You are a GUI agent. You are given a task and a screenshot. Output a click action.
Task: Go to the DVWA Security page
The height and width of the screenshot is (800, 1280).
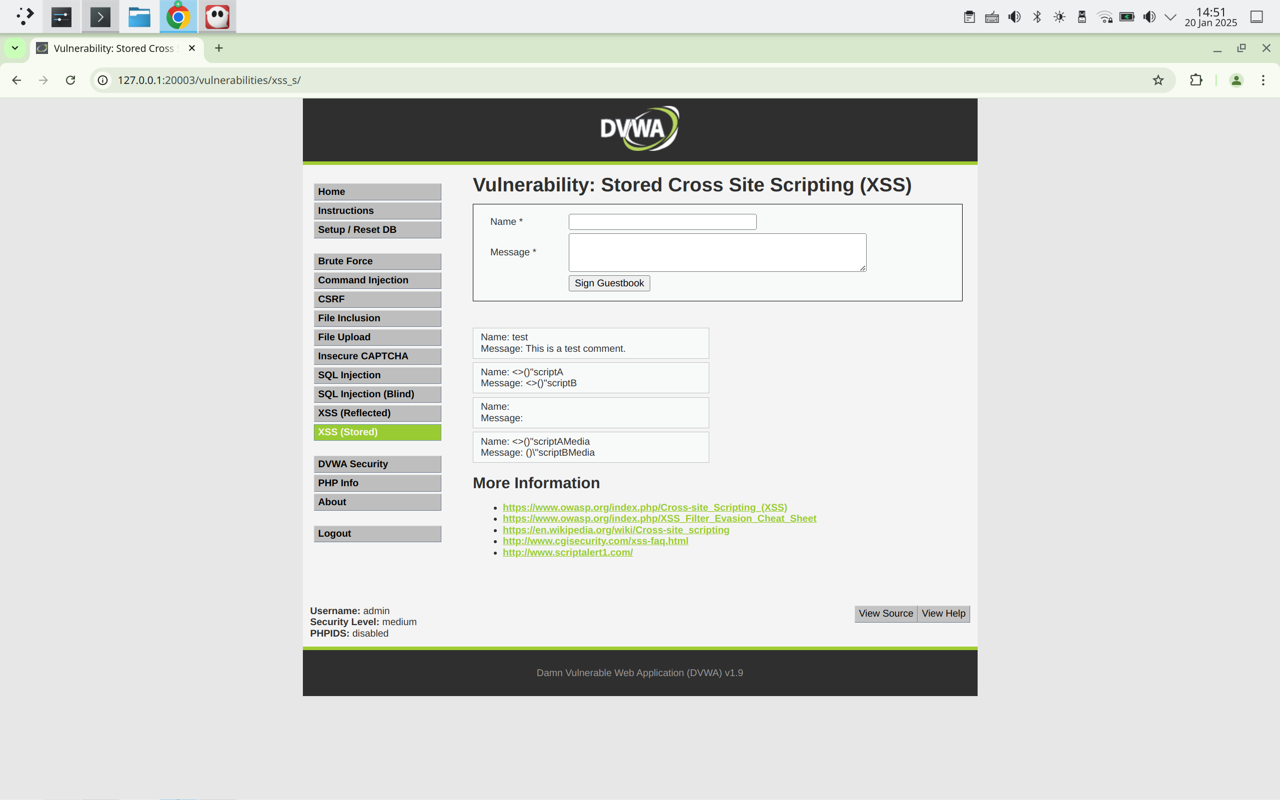tap(377, 464)
